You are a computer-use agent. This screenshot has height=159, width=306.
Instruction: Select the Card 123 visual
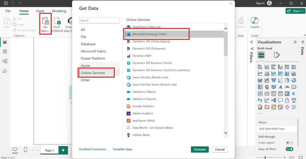click(x=294, y=87)
